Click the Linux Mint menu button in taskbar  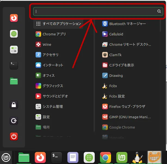(6, 157)
